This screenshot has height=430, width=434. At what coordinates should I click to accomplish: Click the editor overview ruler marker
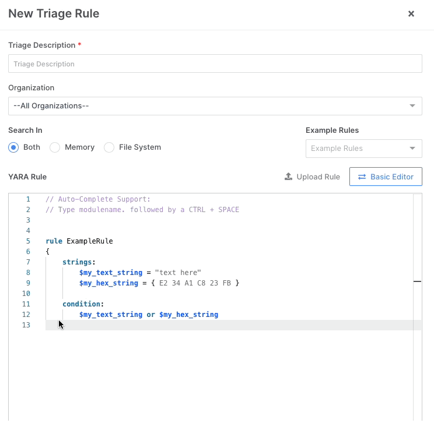[x=417, y=281]
